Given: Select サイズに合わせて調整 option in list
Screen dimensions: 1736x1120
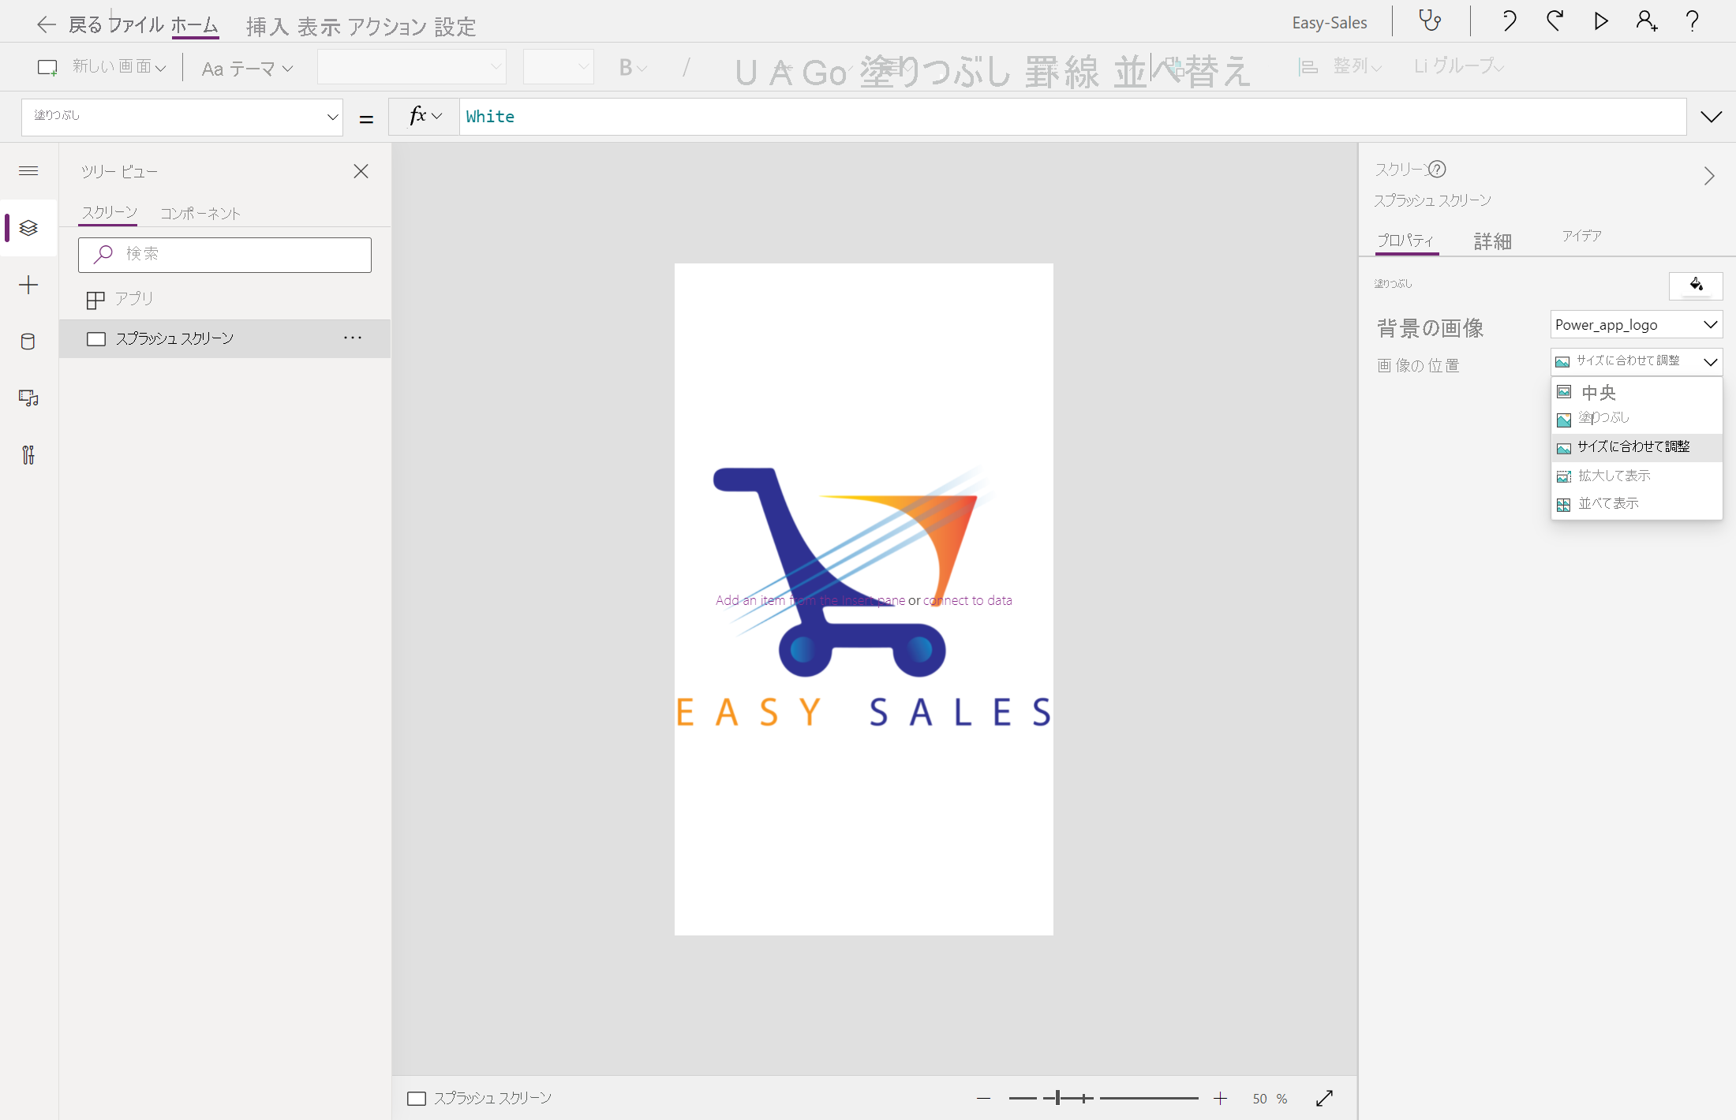Looking at the screenshot, I should tap(1637, 447).
